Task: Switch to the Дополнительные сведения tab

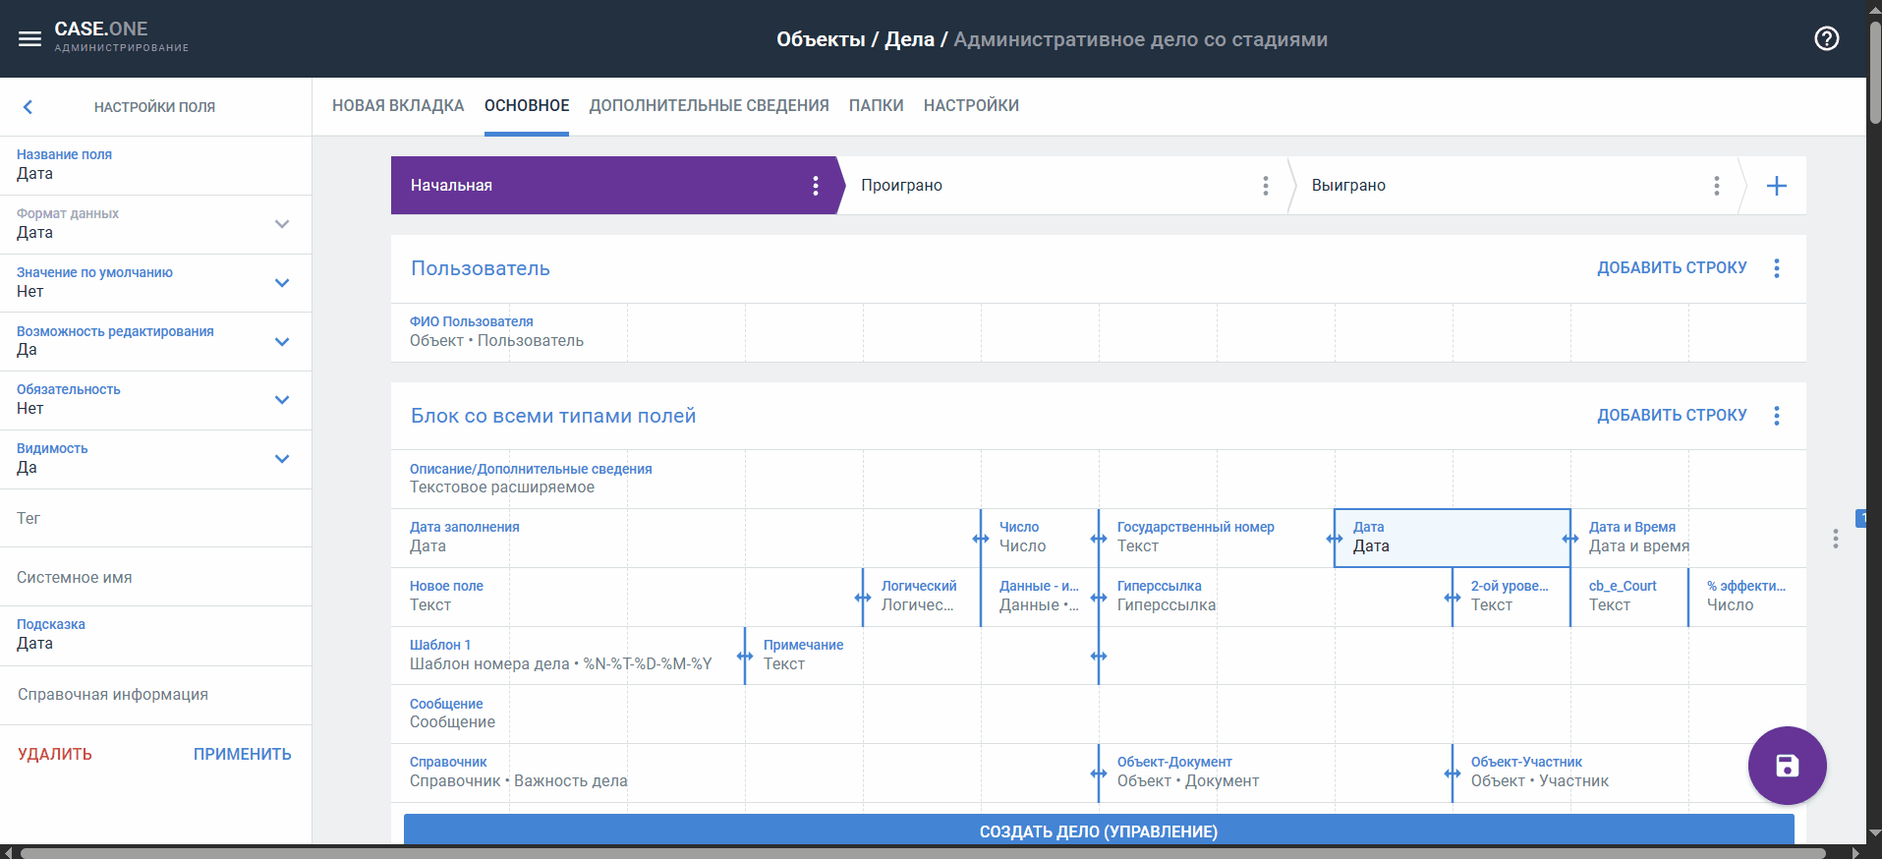Action: tap(709, 106)
